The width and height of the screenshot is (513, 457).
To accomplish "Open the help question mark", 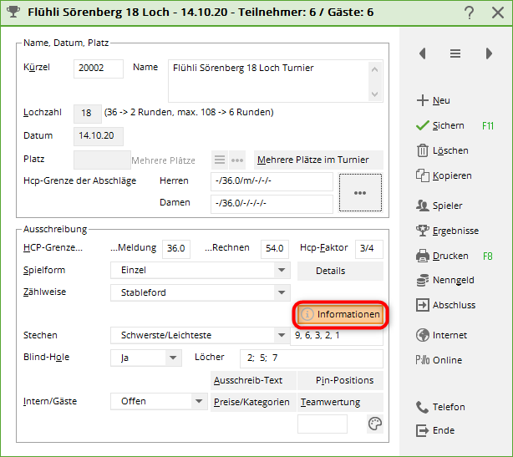I will pyautogui.click(x=470, y=13).
